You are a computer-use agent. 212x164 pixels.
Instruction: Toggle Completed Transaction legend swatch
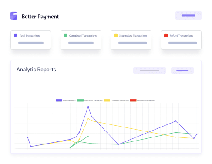tap(81, 100)
